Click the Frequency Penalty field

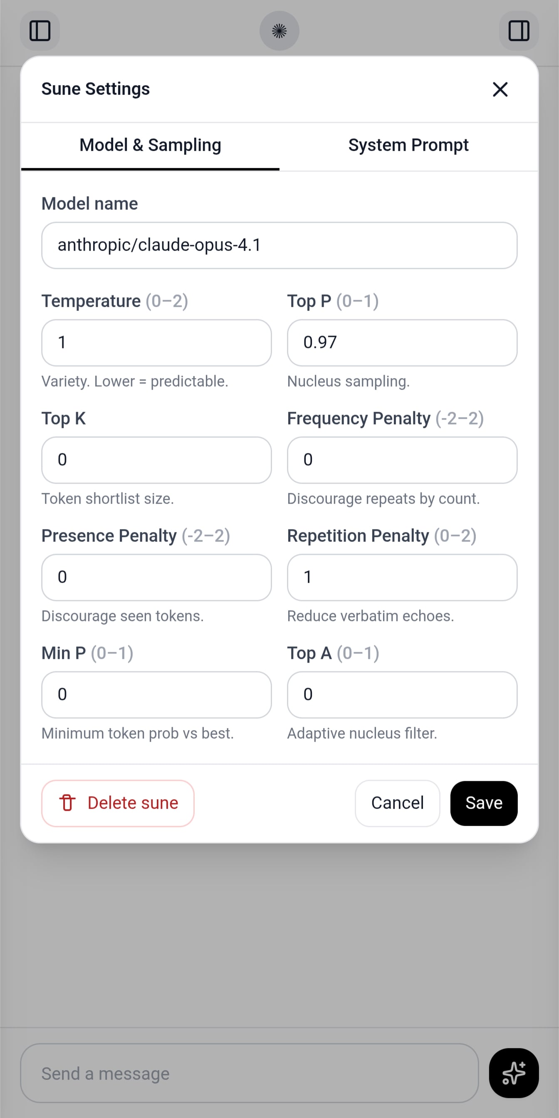pos(402,460)
